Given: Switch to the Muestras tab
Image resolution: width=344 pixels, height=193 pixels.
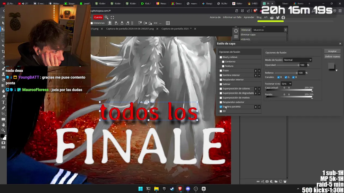Looking at the screenshot, I should [259, 30].
